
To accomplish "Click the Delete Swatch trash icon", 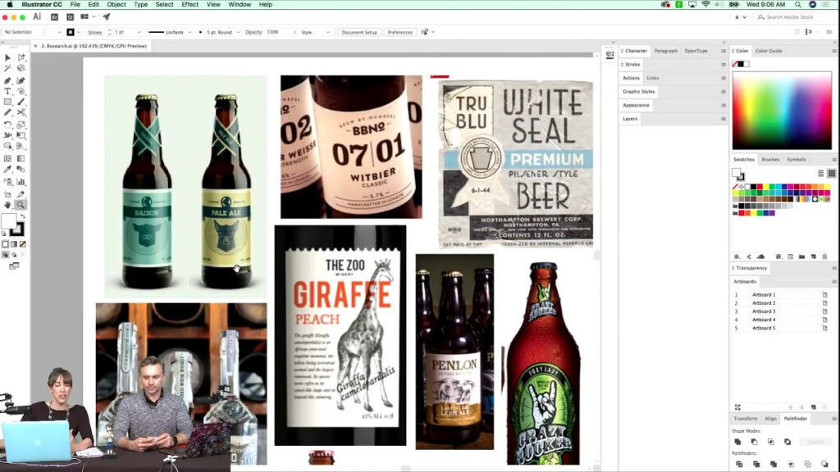I will pyautogui.click(x=824, y=256).
